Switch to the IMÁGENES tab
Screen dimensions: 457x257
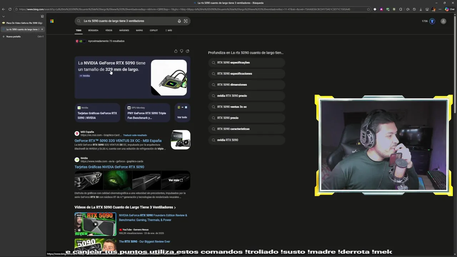tap(124, 30)
